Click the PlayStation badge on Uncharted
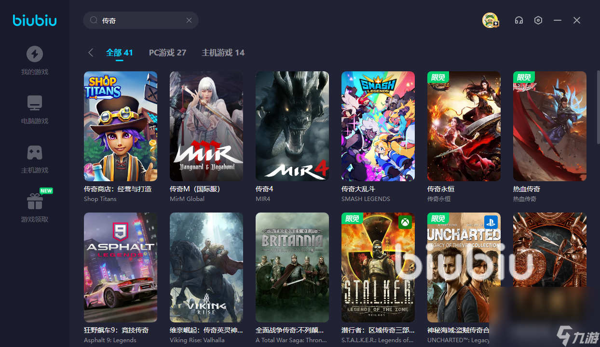Viewport: 600px width, 347px height. (490, 222)
